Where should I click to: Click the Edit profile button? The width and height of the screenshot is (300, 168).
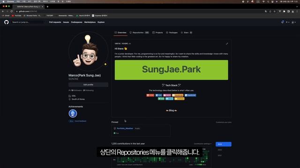88,84
